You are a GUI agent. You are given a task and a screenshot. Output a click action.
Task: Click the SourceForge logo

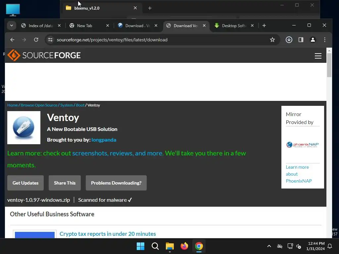coord(44,55)
